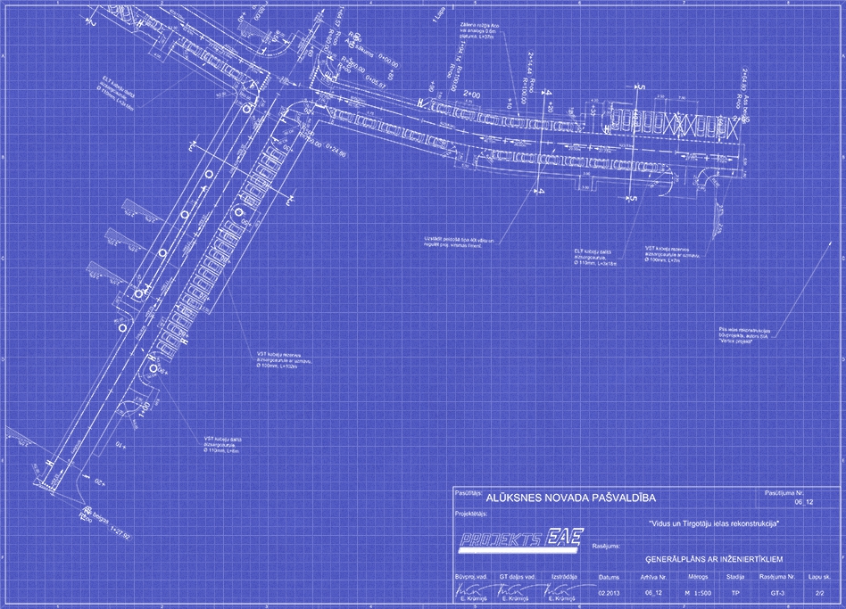
Task: Click the date value 02.2013
Action: coord(609,593)
